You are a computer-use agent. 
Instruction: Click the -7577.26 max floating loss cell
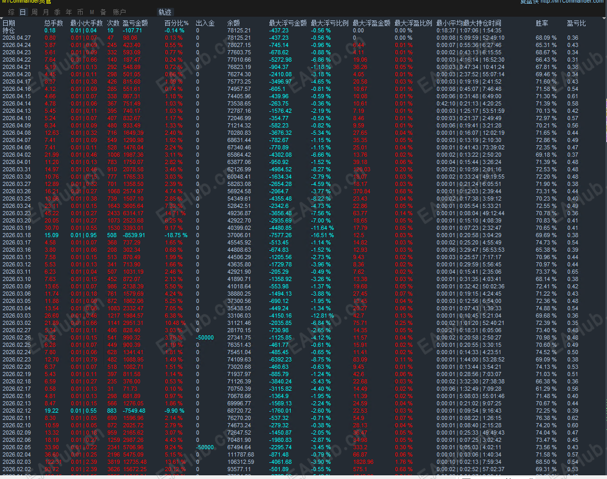(281, 235)
